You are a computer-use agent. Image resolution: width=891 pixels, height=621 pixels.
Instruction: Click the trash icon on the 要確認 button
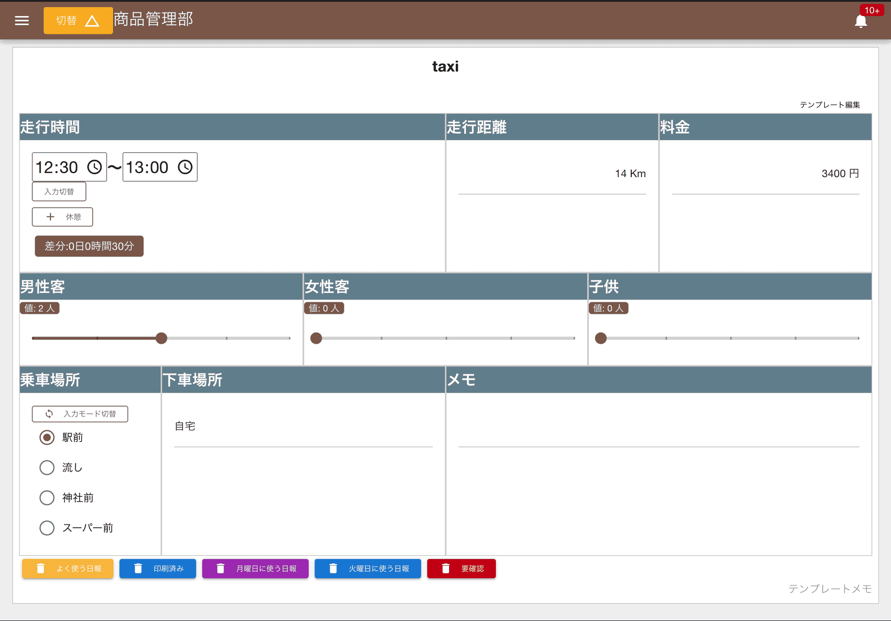(445, 568)
